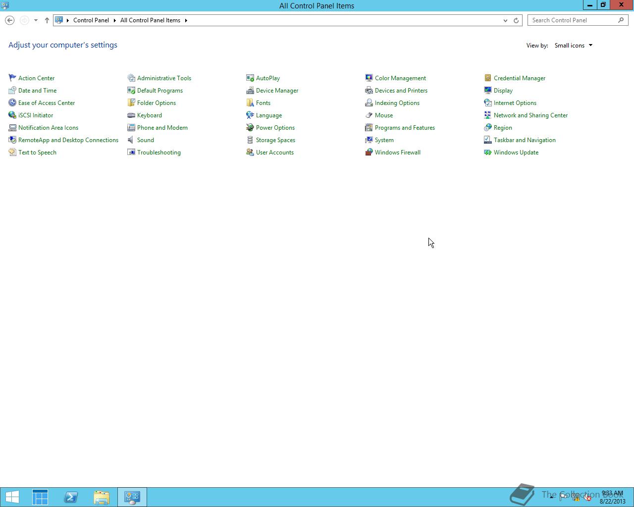Screen dimensions: 634x507
Task: Open the recent locations dropdown arrow
Action: click(x=36, y=20)
